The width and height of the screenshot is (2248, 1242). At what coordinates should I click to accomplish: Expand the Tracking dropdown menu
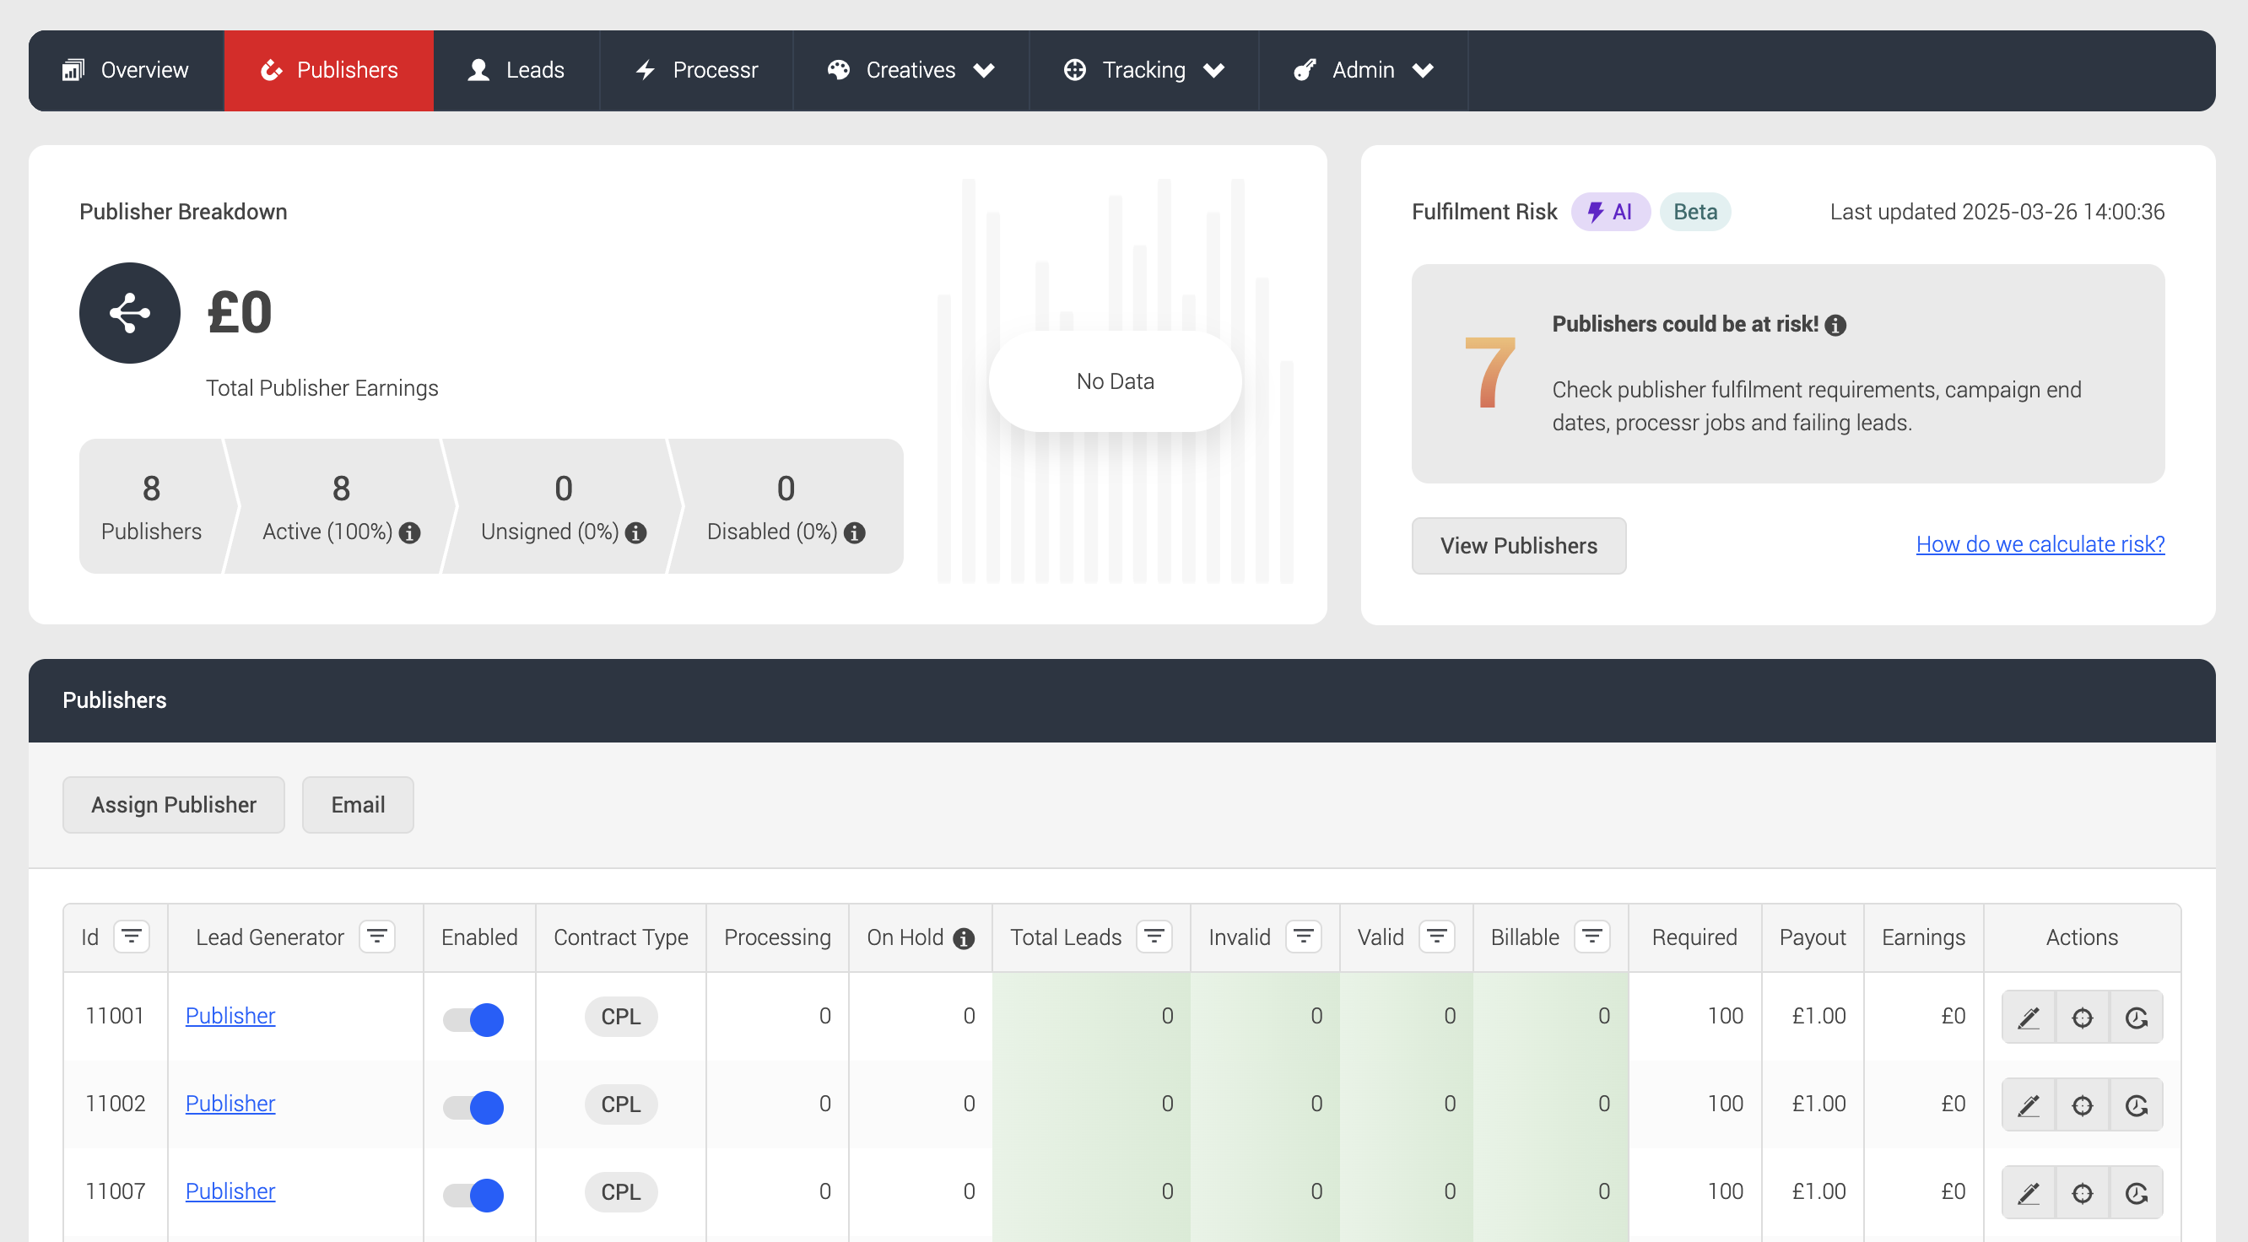(1144, 70)
